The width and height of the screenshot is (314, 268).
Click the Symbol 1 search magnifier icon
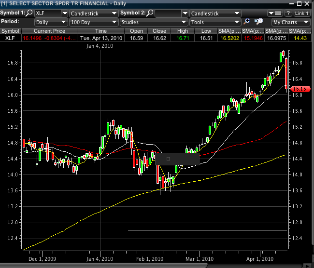(29, 13)
